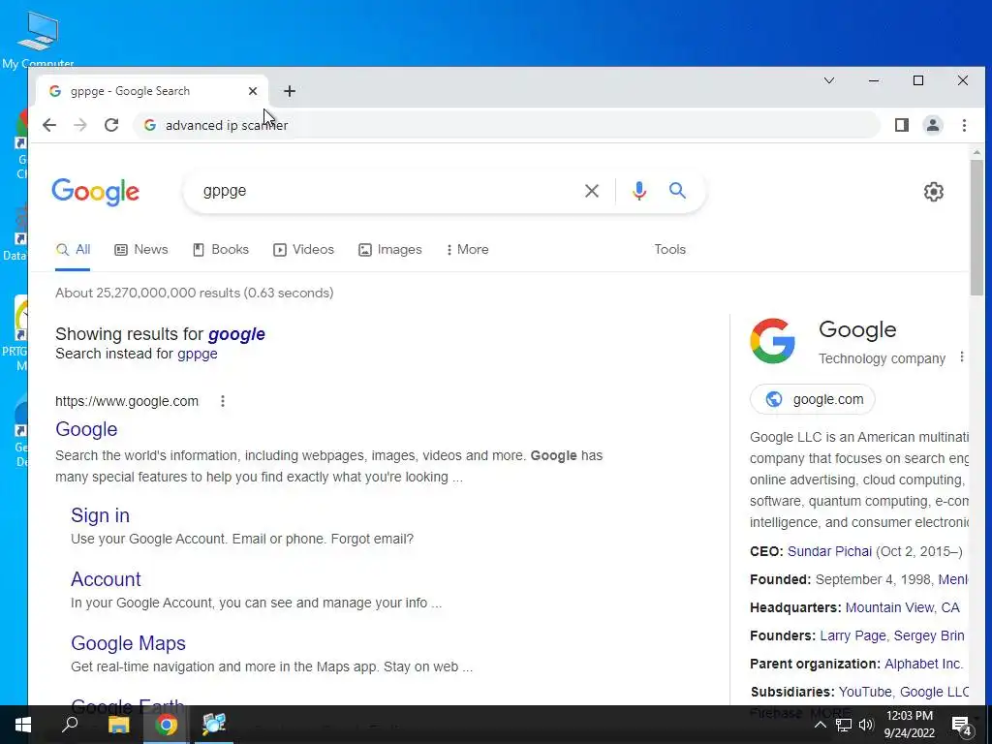Open the Chrome profile avatar icon
The image size is (992, 744).
click(x=933, y=125)
